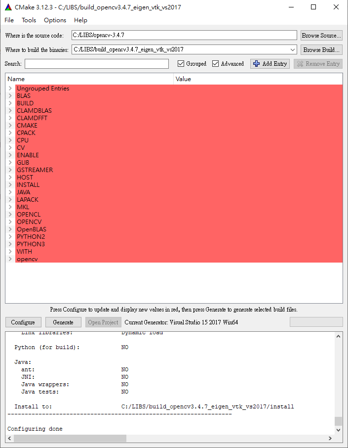Sort by the Name column header
This screenshot has width=348, height=448.
click(89, 79)
